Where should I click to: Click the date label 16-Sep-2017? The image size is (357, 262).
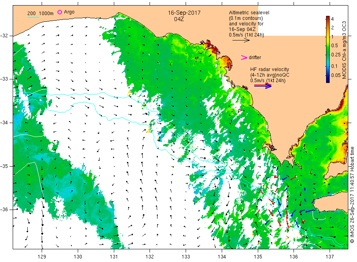(x=184, y=13)
